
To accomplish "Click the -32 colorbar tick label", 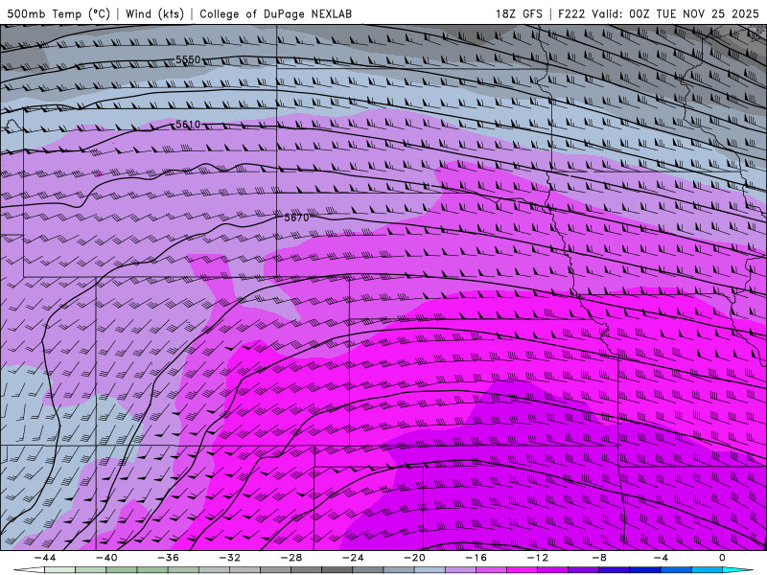I will pyautogui.click(x=230, y=558).
